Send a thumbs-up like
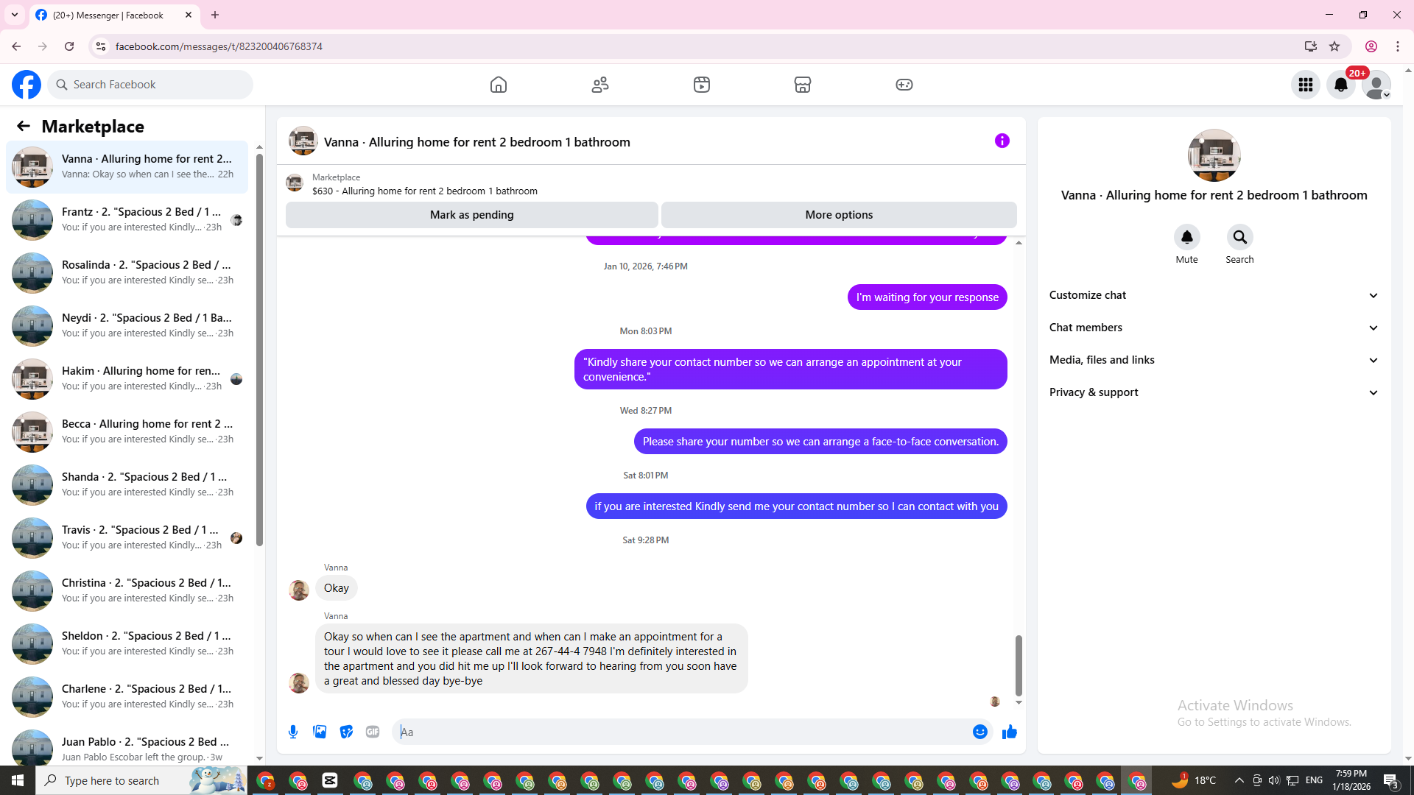This screenshot has width=1414, height=795. [x=1009, y=732]
